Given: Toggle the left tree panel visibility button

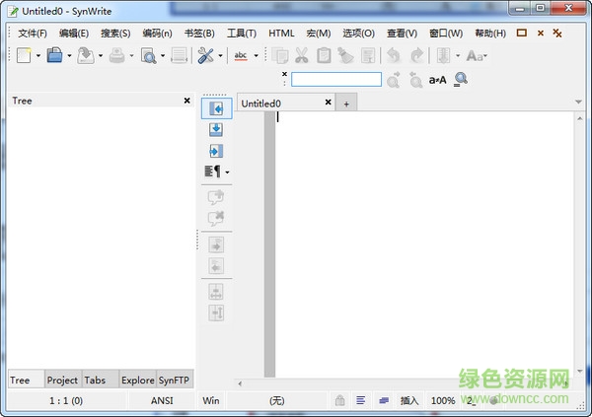Looking at the screenshot, I should tap(215, 107).
